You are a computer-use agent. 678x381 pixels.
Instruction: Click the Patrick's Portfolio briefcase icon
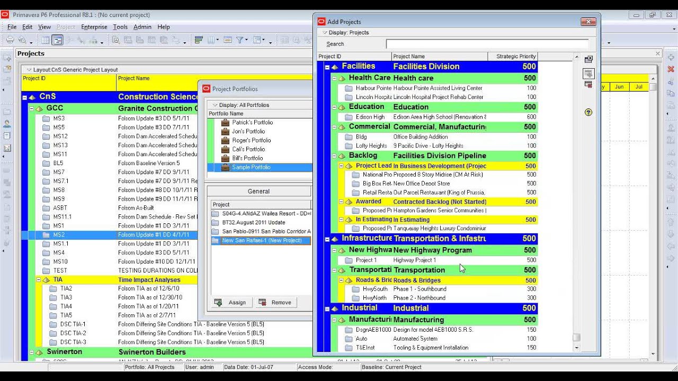pos(225,122)
